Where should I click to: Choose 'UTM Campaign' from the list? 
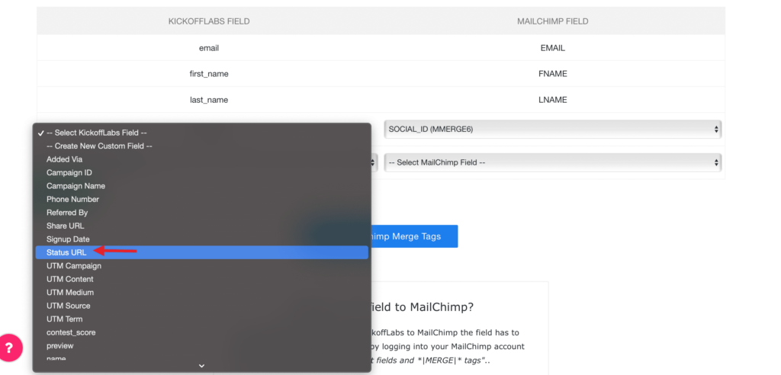201,266
